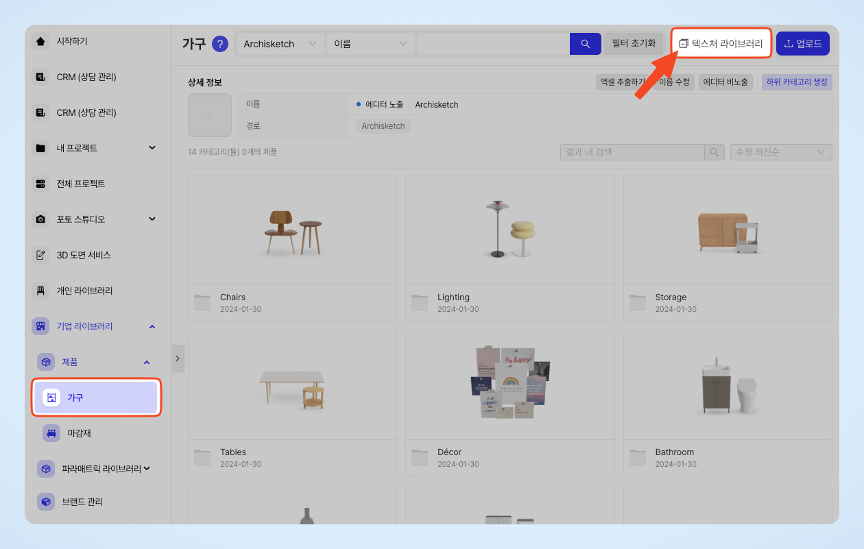Click the 필터 초기화 button
The image size is (864, 549).
click(x=634, y=43)
